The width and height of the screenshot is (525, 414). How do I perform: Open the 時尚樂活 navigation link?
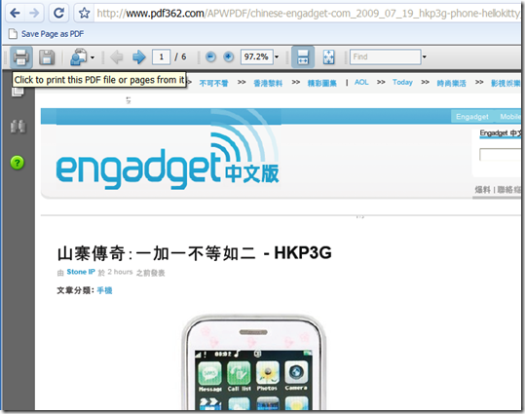click(x=451, y=83)
